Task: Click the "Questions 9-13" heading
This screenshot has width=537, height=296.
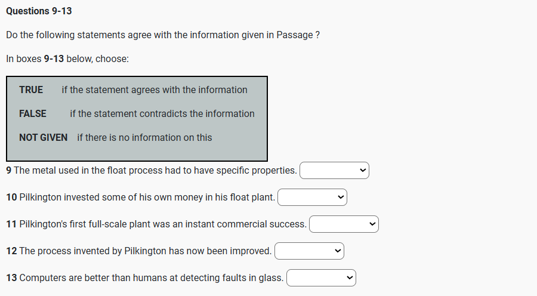Action: click(x=39, y=11)
